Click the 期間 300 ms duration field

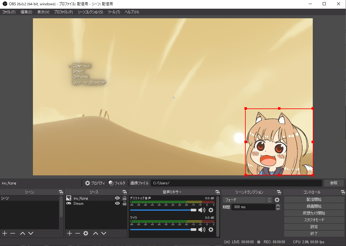[x=253, y=207]
